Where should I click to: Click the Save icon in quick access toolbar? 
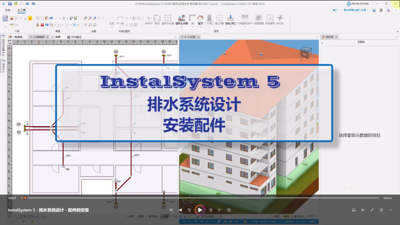10,4
